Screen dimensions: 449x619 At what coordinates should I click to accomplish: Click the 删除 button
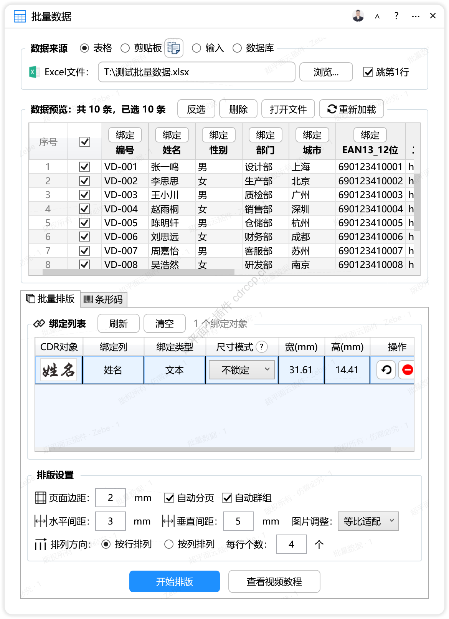(238, 109)
